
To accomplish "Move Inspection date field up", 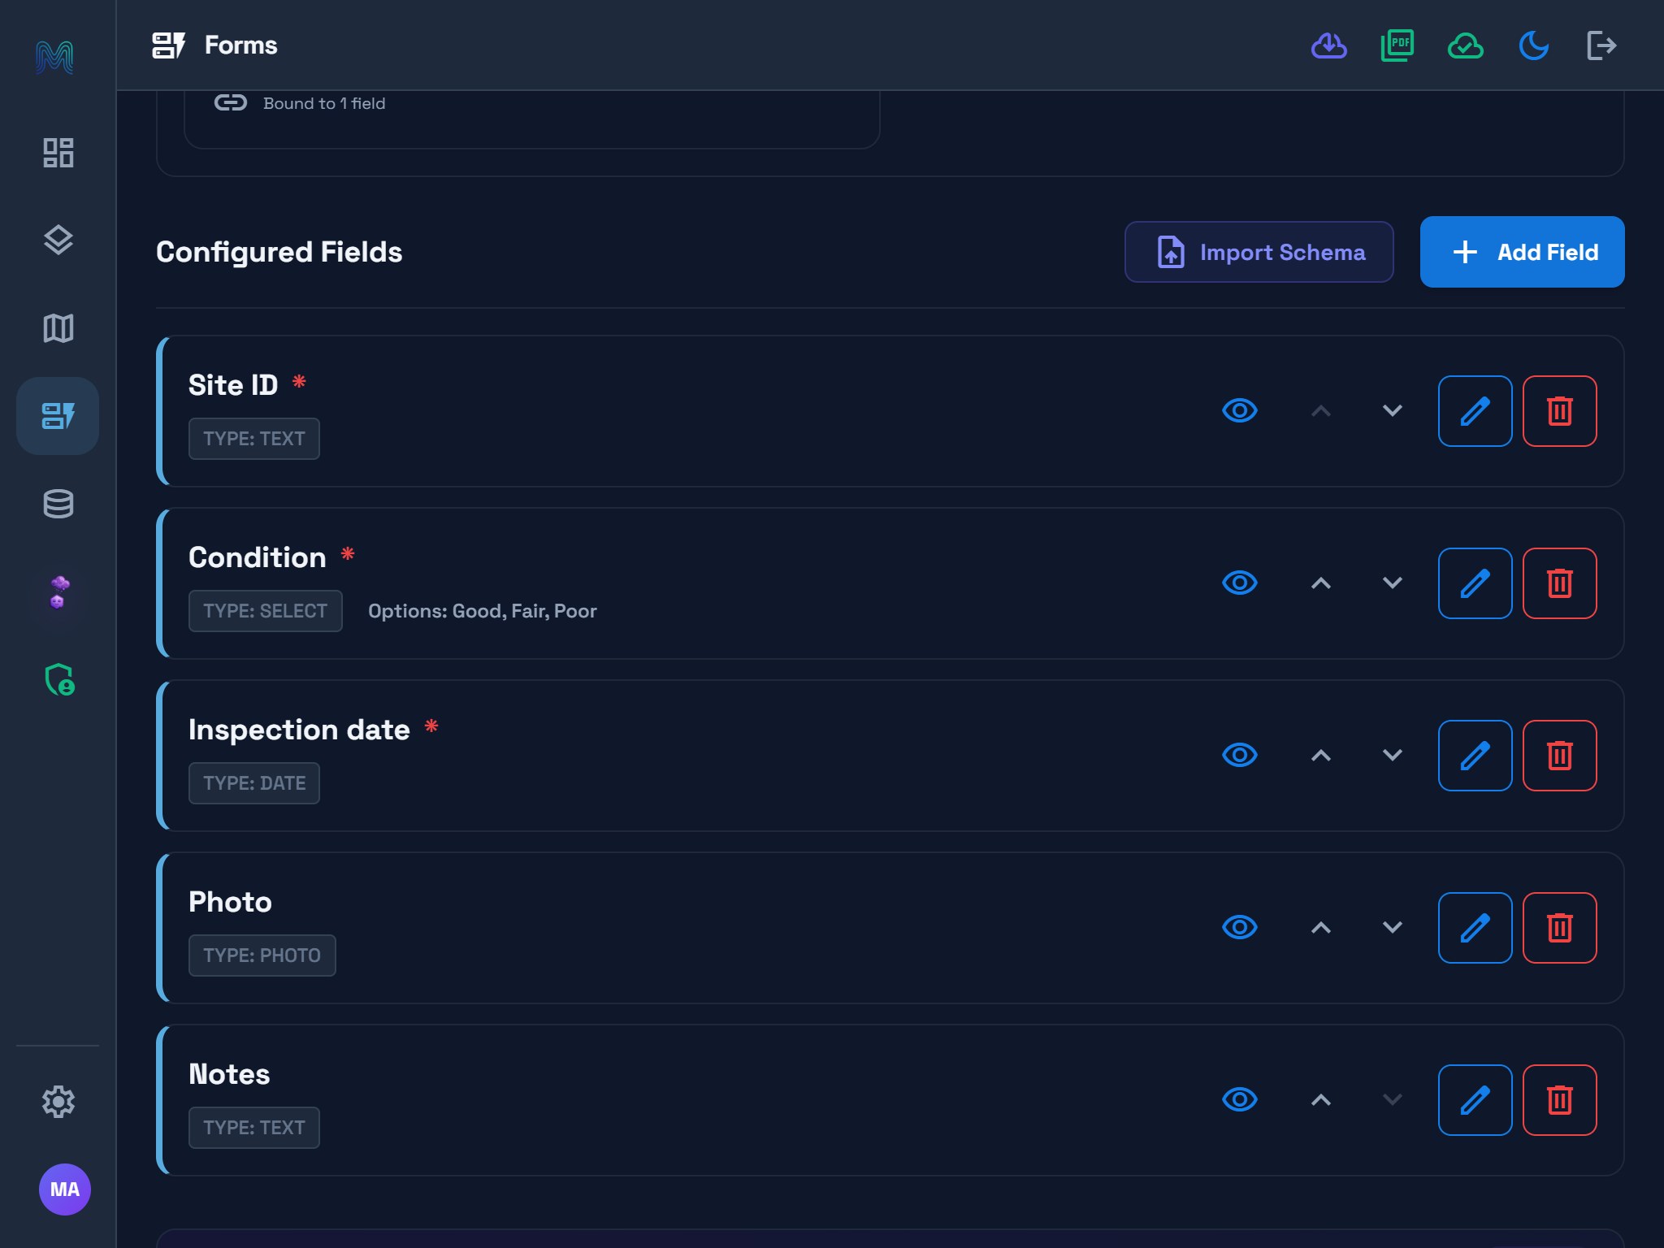I will [x=1321, y=756].
